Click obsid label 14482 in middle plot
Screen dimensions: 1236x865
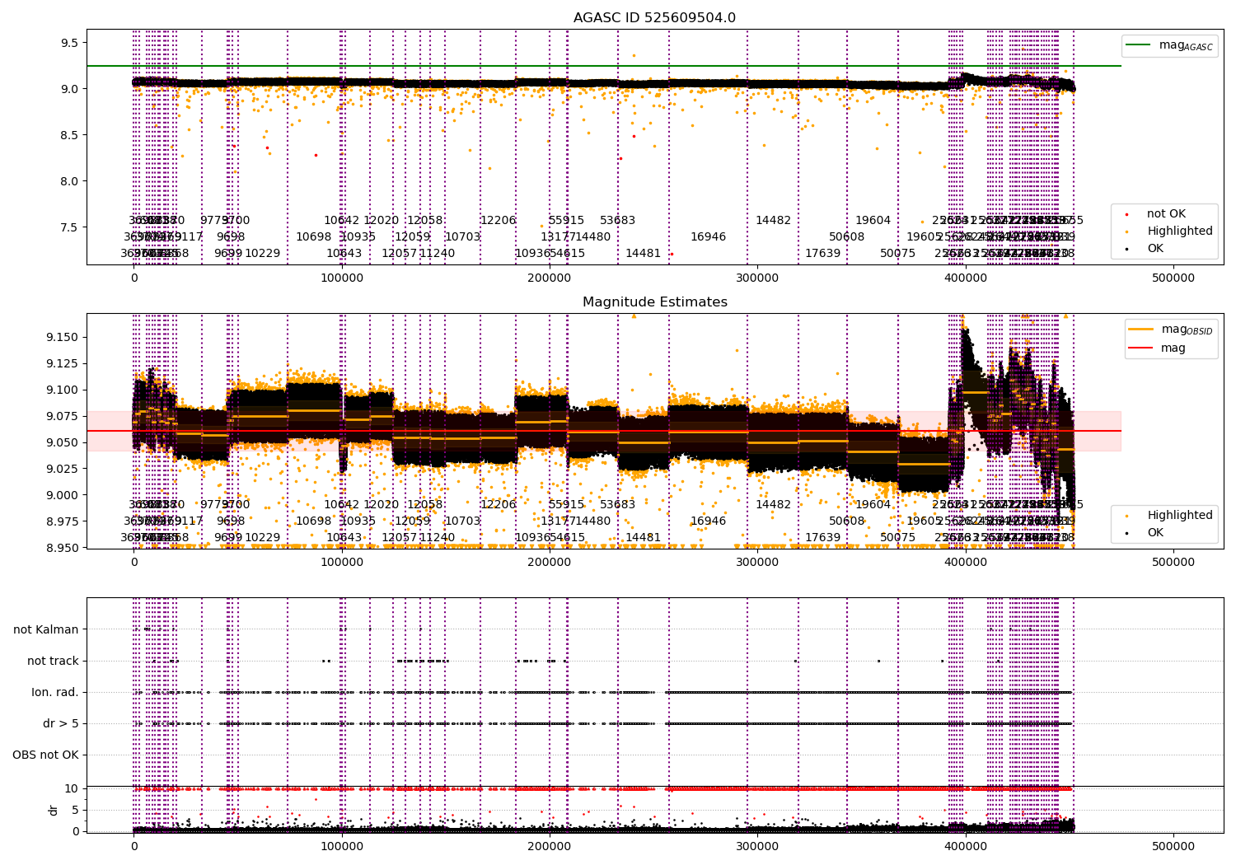click(x=773, y=504)
